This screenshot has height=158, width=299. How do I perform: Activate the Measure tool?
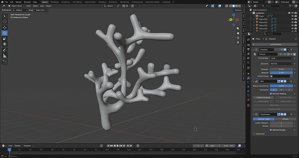(5, 56)
